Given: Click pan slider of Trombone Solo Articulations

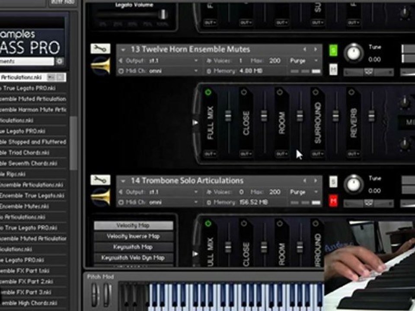Looking at the screenshot, I should click(x=368, y=203).
